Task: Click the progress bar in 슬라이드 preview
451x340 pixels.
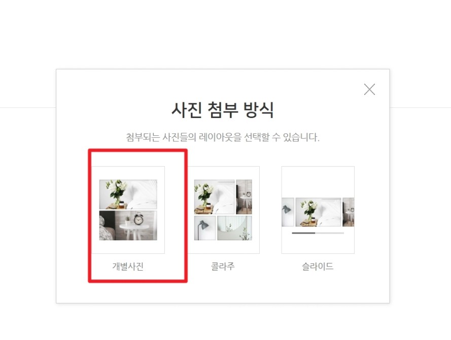Action: 318,233
